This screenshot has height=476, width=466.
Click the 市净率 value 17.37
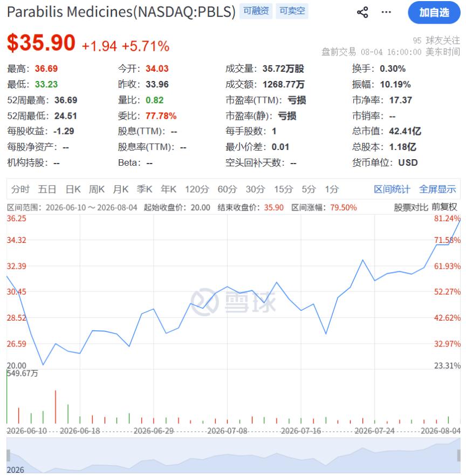400,100
